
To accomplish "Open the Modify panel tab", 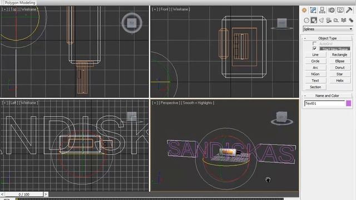I will (x=313, y=10).
